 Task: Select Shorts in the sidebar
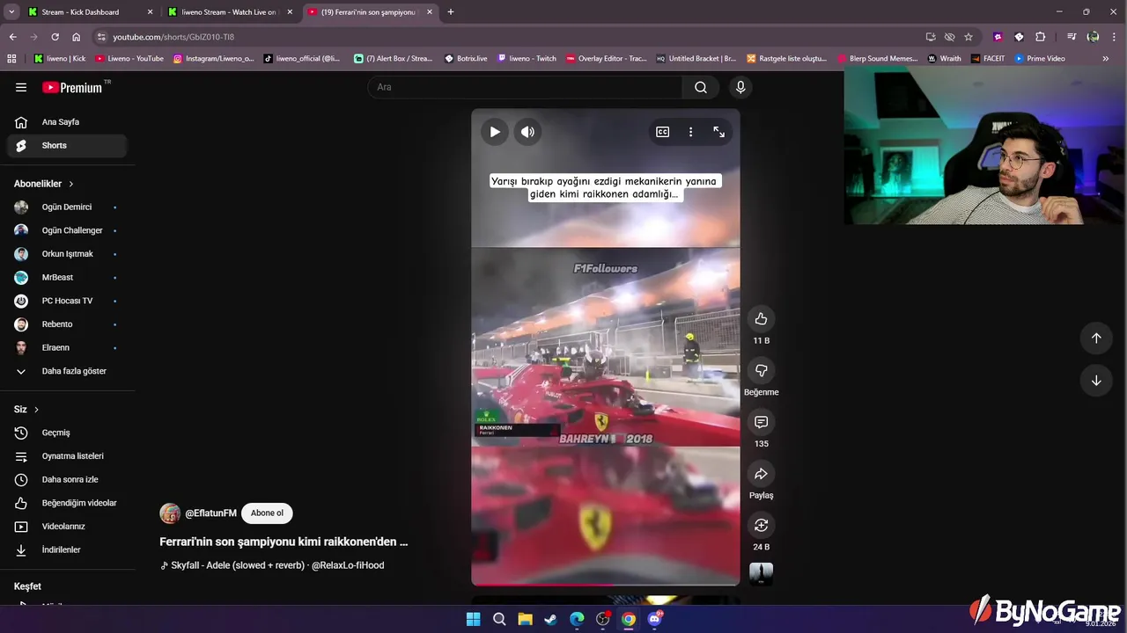pyautogui.click(x=67, y=145)
